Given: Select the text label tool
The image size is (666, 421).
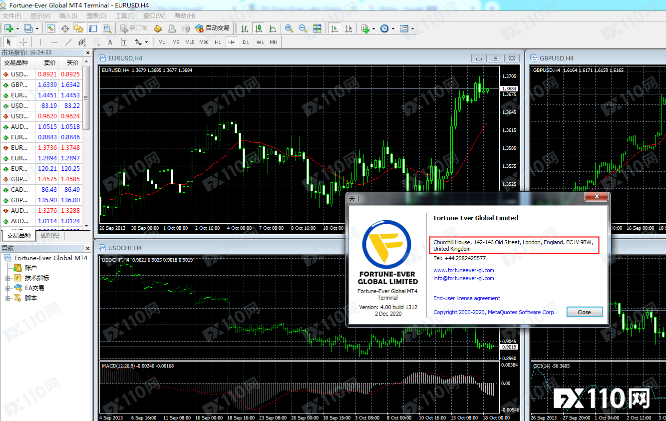Looking at the screenshot, I should click(124, 42).
